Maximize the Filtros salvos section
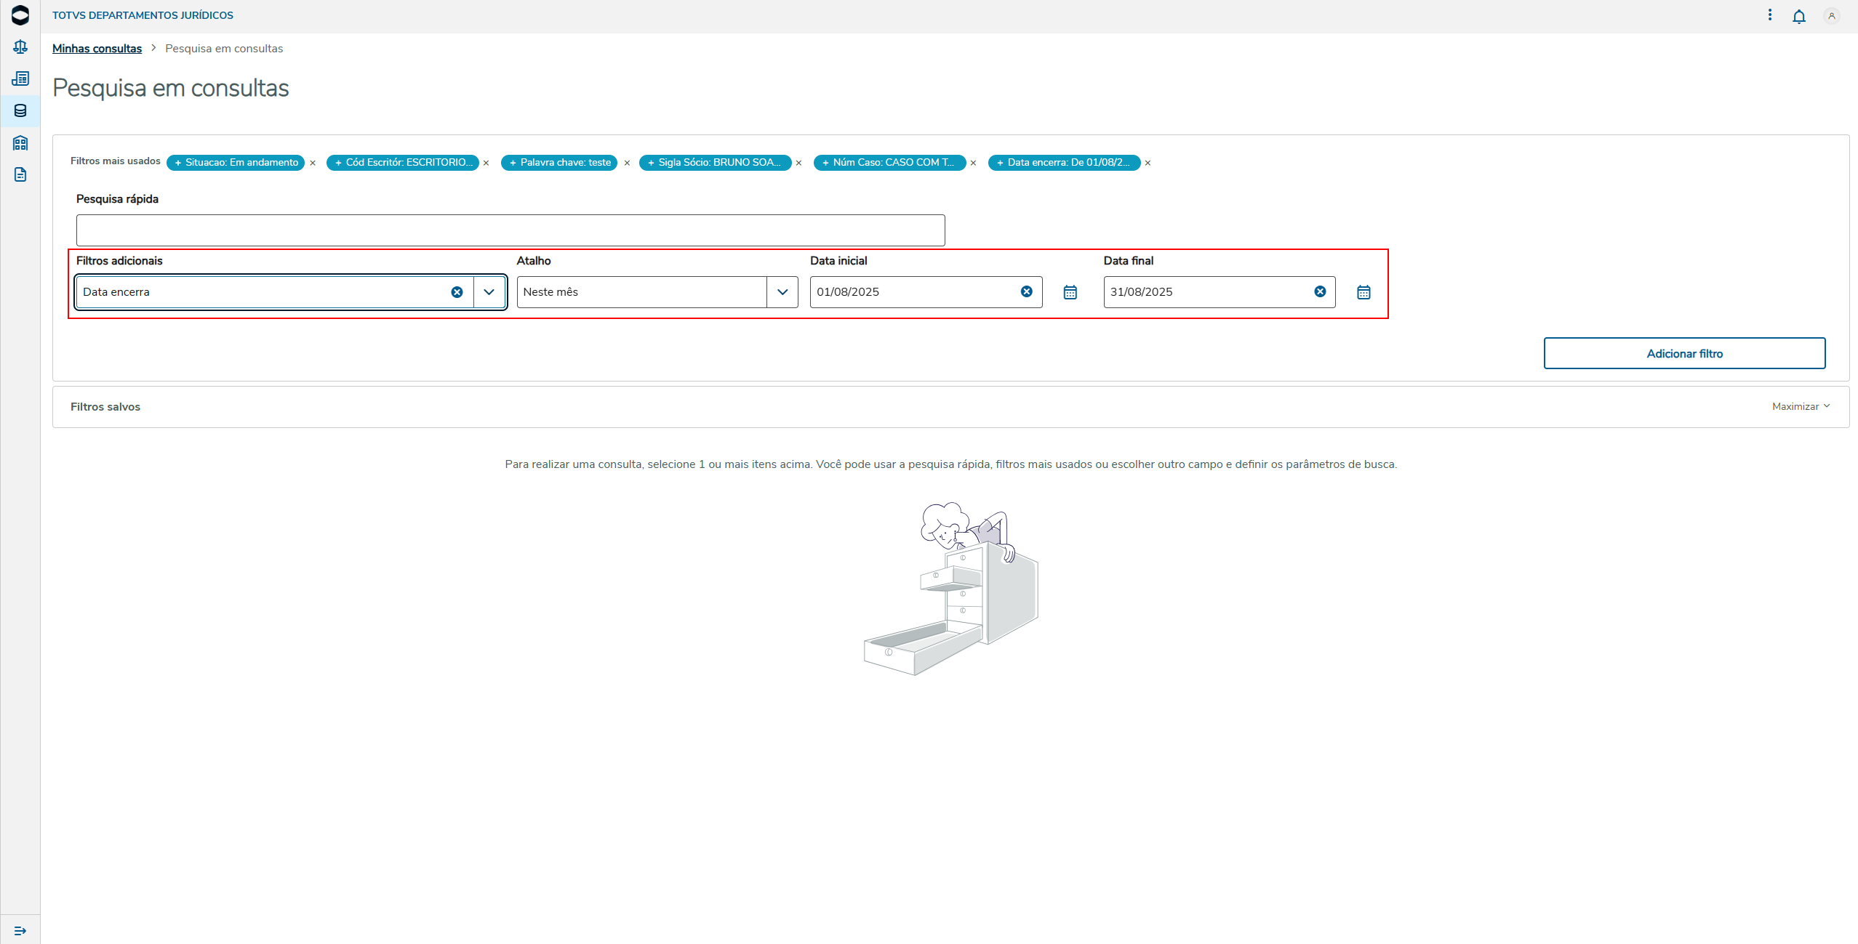Viewport: 1858px width, 944px height. (1800, 406)
